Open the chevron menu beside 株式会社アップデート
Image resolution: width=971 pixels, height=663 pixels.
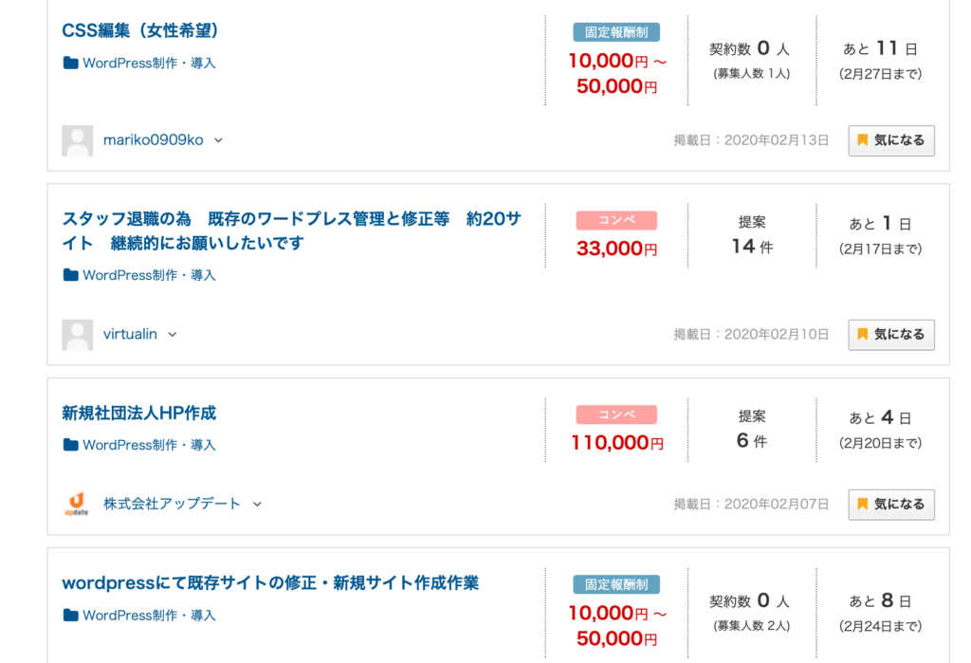click(257, 505)
